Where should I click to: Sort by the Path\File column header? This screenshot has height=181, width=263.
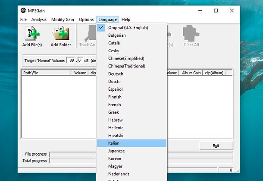tap(46, 73)
